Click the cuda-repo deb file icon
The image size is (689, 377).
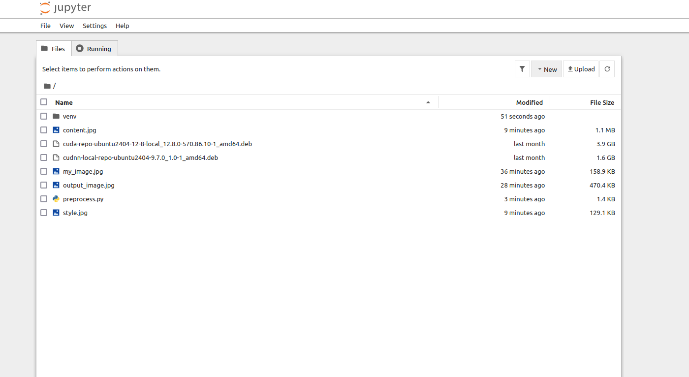[x=56, y=144]
